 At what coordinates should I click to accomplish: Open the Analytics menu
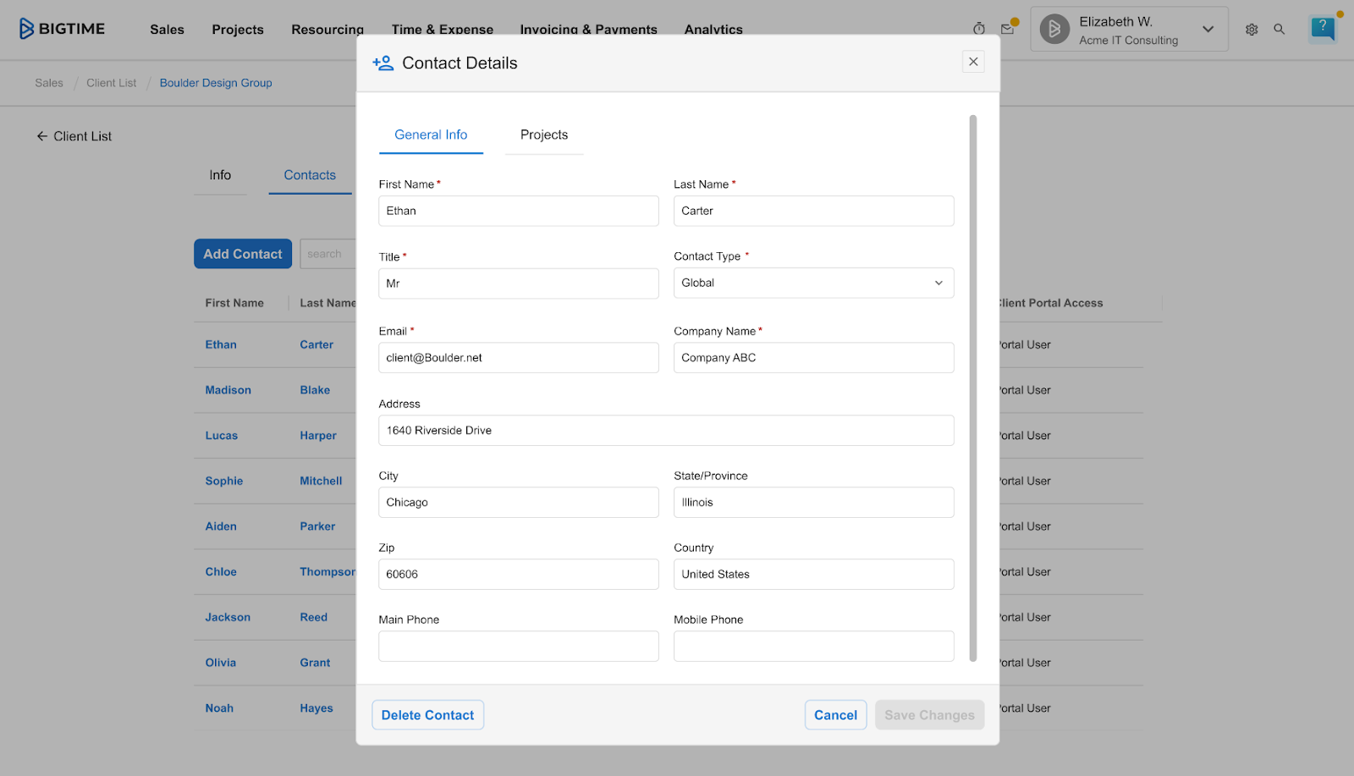tap(713, 29)
